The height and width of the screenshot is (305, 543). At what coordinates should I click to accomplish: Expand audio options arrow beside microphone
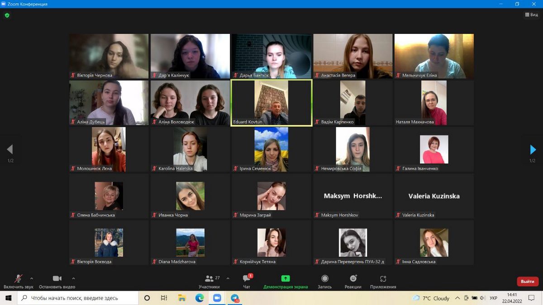point(32,278)
